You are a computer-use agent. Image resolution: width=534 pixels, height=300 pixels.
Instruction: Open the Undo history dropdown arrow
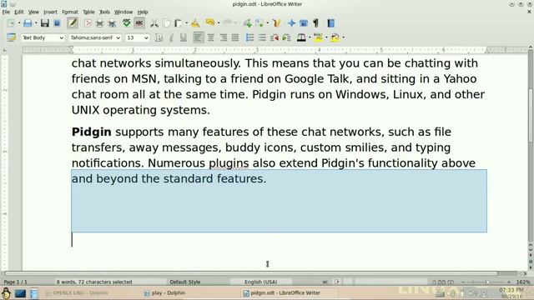(x=219, y=23)
